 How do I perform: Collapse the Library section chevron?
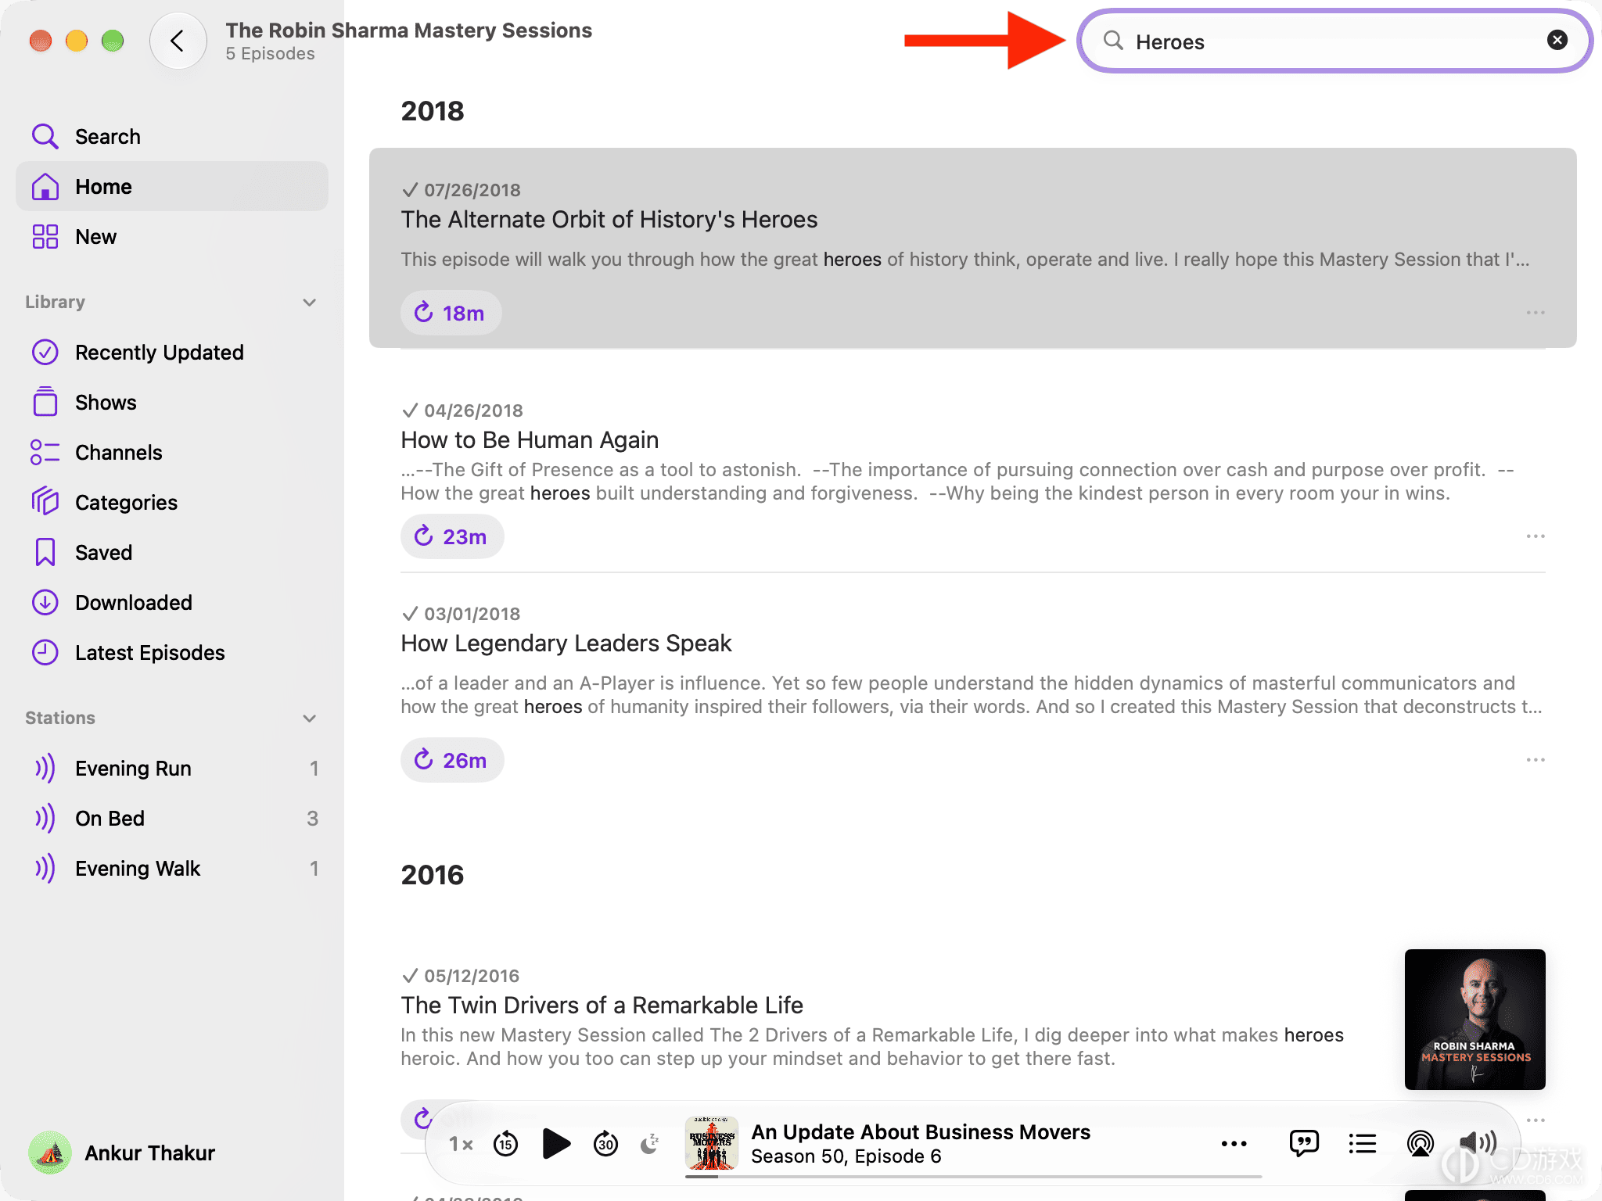(310, 302)
